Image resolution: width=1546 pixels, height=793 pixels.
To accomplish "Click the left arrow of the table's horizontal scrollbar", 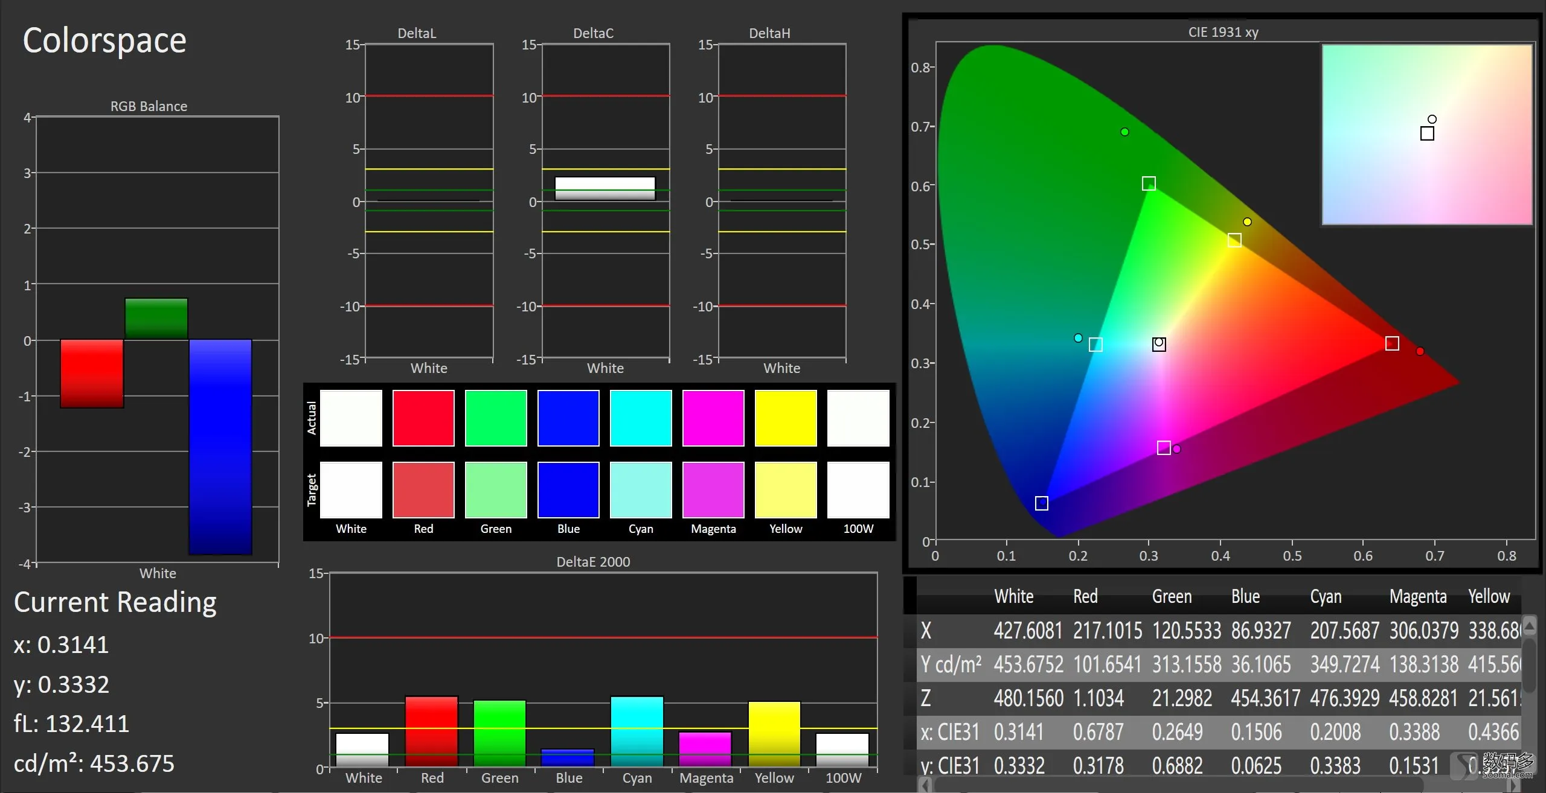I will coord(925,785).
